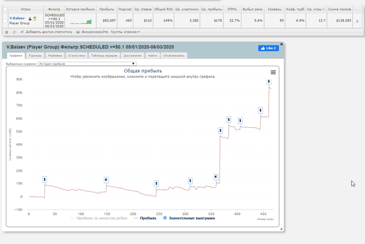Remove the row via x link
The width and height of the screenshot is (365, 244).
(357, 21)
